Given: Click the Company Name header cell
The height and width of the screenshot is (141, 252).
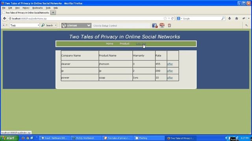Looking at the screenshot, I should pyautogui.click(x=80, y=56).
